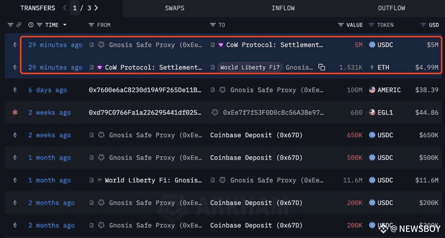Viewport: 445px width, 238px height.
Task: Click EGL1 token icon
Action: click(372, 113)
